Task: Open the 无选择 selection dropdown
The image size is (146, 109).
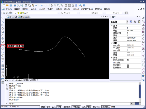Action: coord(119,22)
